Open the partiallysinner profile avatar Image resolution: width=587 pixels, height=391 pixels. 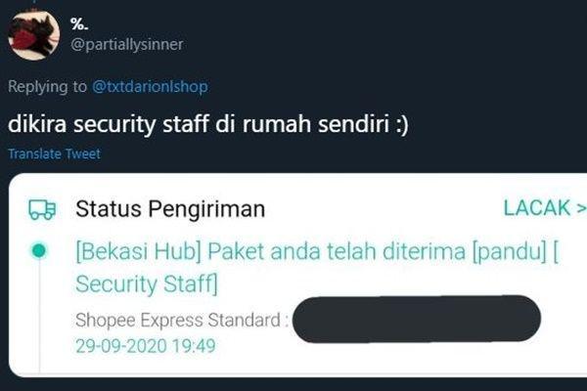[33, 35]
